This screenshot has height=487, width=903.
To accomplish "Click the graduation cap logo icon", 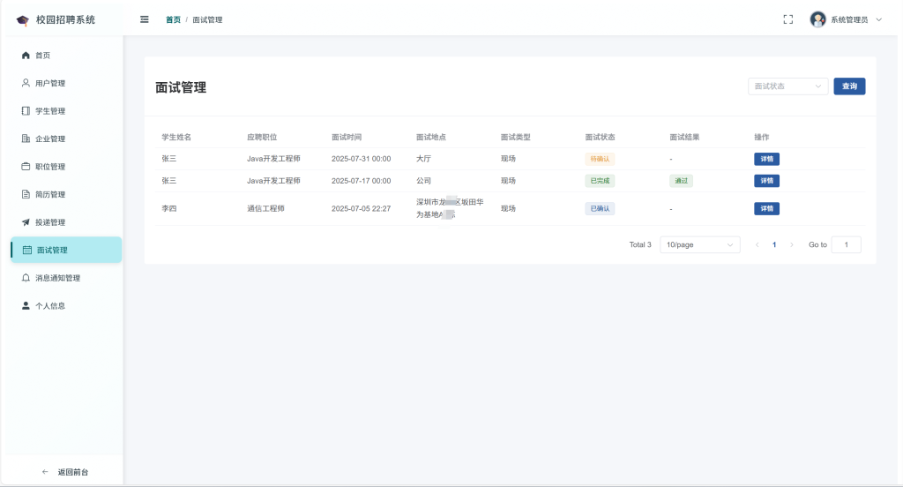I will [22, 20].
